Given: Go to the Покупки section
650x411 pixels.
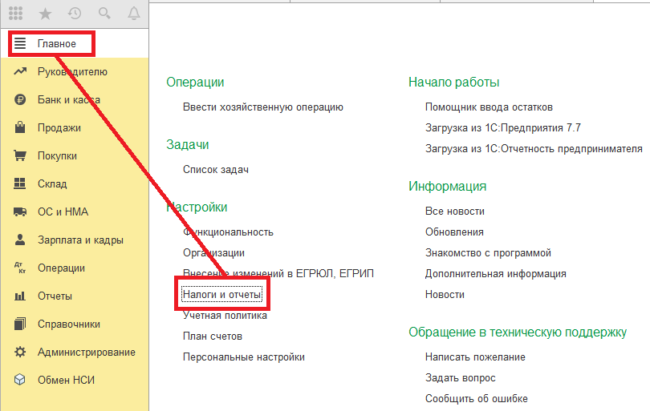Looking at the screenshot, I should click(57, 155).
